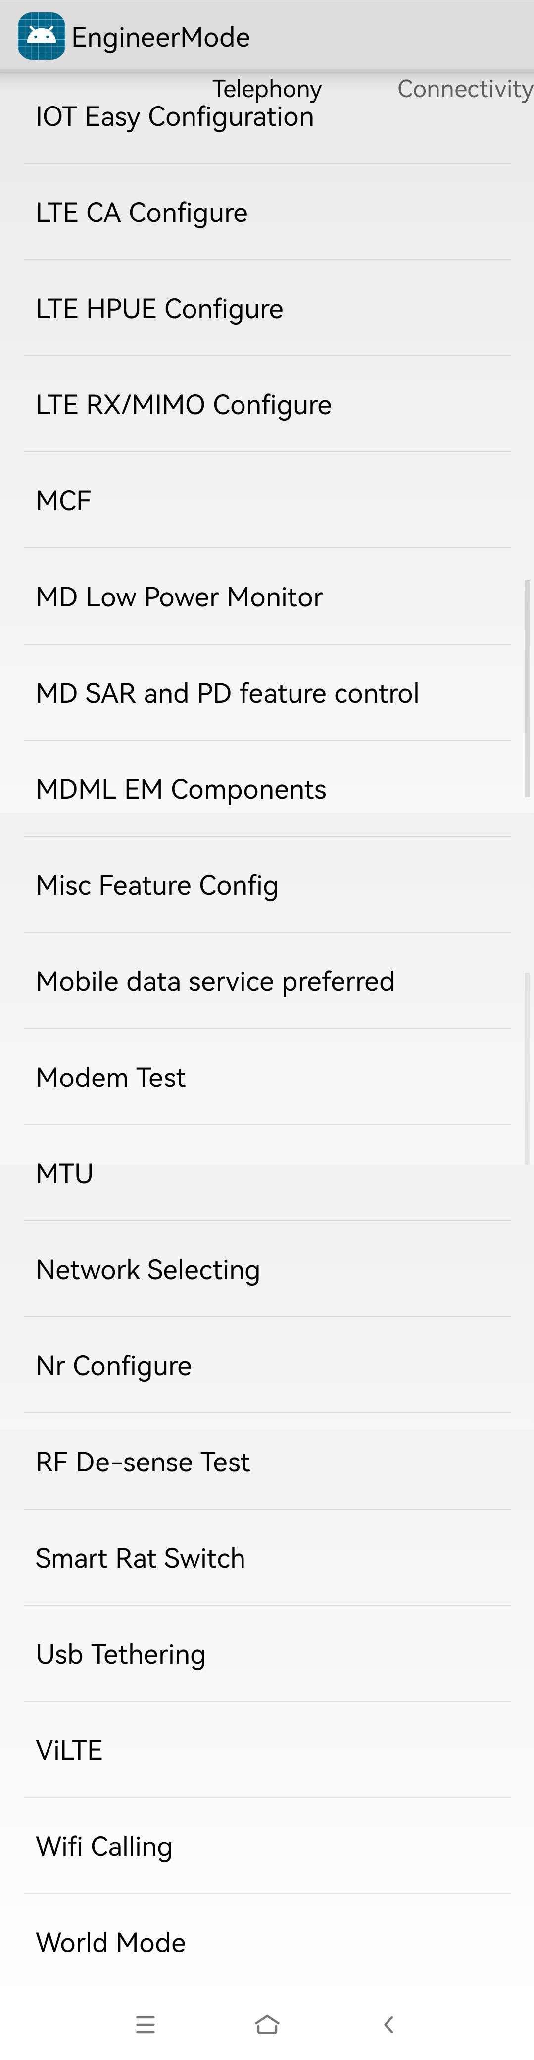Open LTE HPUE Configure entry

(267, 309)
